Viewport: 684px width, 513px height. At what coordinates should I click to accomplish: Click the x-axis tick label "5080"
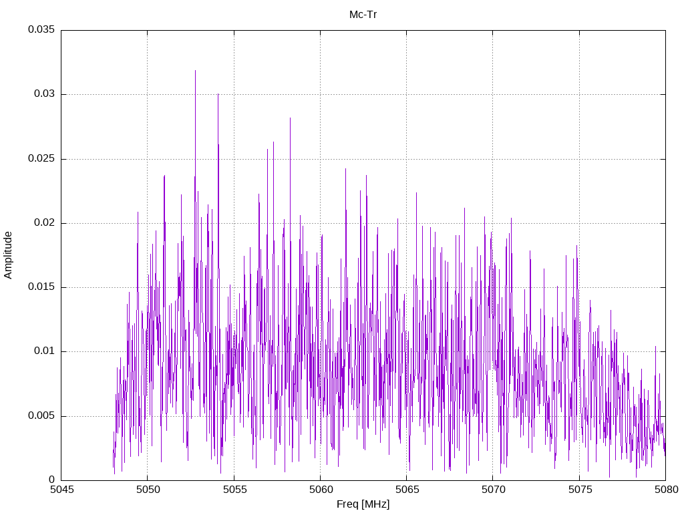pyautogui.click(x=666, y=490)
